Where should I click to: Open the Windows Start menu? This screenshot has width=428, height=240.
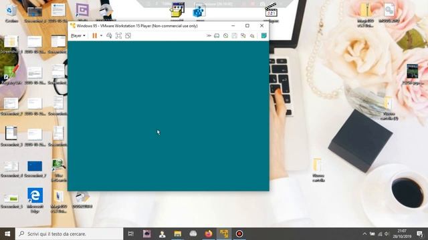pos(7,234)
